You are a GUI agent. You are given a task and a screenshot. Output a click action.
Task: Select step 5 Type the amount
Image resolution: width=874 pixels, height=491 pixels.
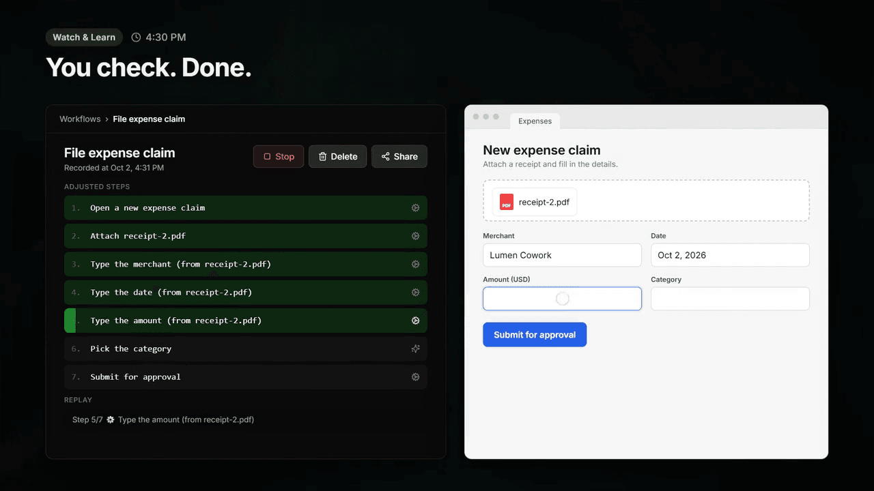point(246,321)
